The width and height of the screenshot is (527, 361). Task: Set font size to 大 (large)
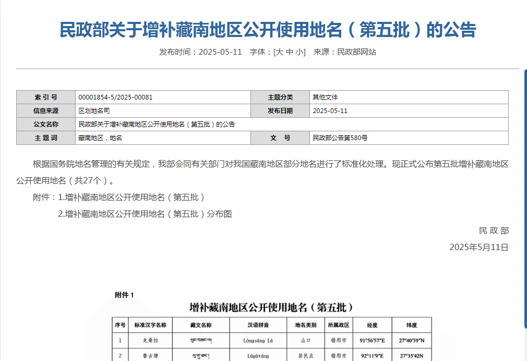coord(280,52)
